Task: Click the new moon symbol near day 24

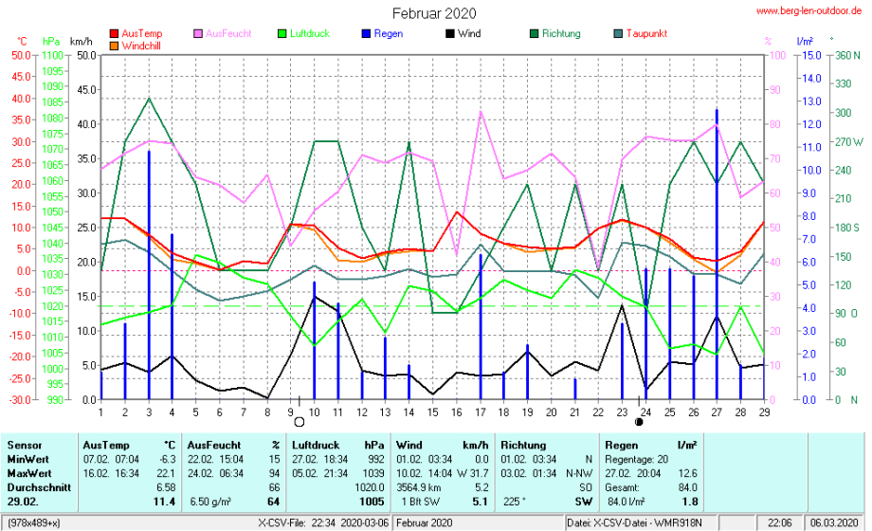Action: [639, 422]
